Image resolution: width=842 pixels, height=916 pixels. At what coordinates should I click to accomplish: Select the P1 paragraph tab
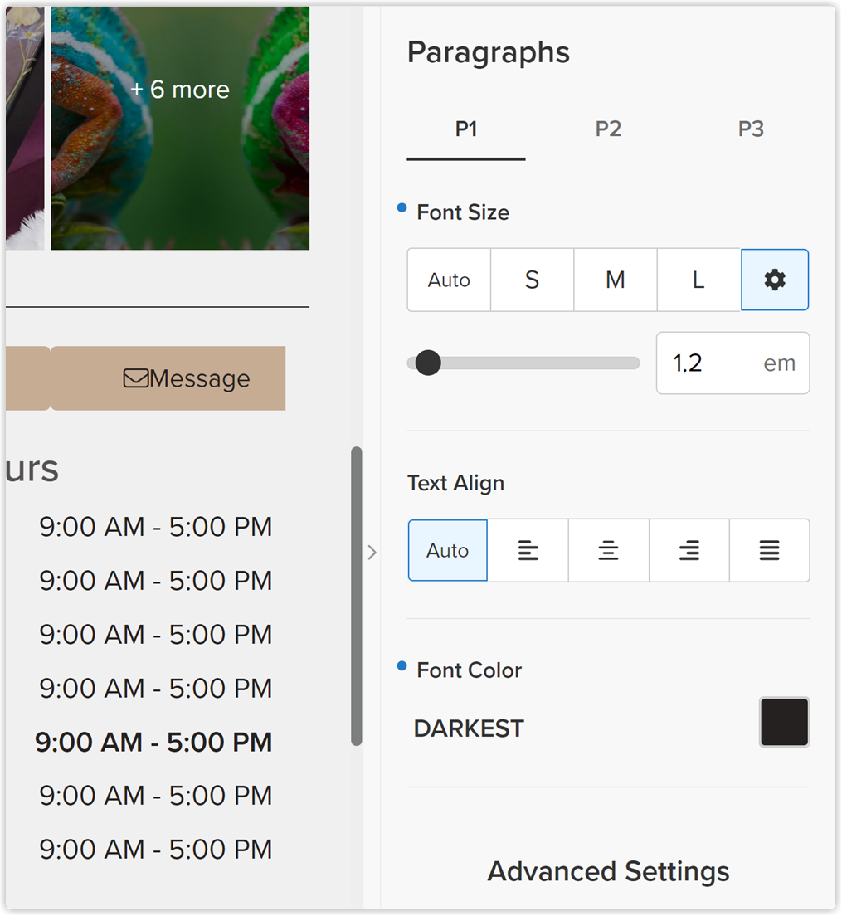[466, 129]
